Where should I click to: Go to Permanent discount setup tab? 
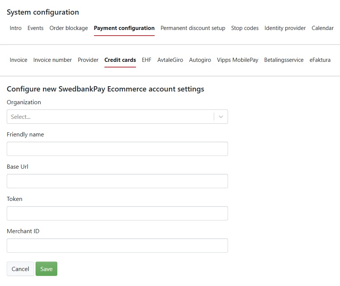(193, 28)
